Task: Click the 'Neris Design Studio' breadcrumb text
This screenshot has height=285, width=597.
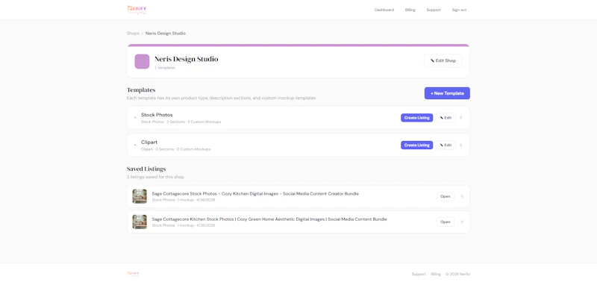Action: pos(165,34)
